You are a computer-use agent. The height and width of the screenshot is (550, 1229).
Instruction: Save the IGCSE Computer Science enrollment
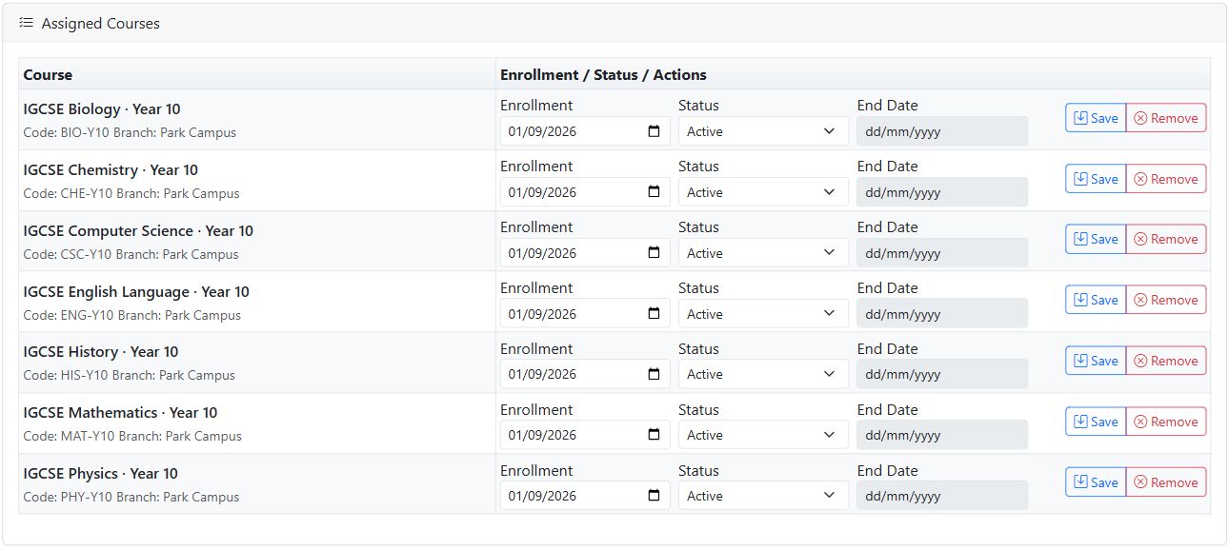point(1096,239)
